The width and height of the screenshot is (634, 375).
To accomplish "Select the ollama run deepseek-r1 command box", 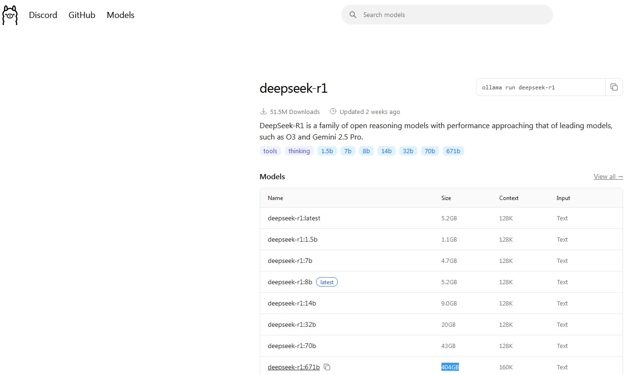I will click(541, 87).
